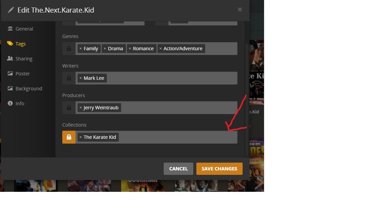392x220 pixels.
Task: Open the Background section
Action: tap(29, 89)
